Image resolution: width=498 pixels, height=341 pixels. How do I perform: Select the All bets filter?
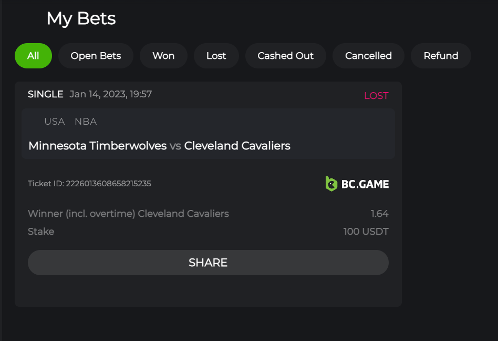[x=33, y=56]
